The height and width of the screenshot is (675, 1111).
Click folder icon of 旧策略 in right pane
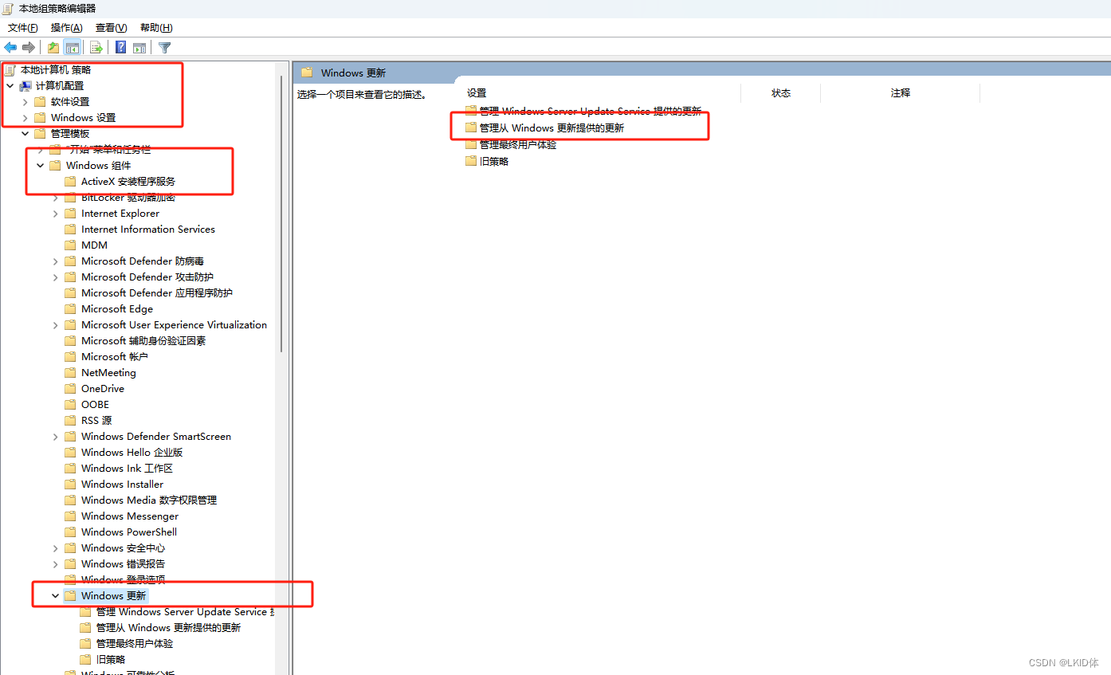[471, 161]
